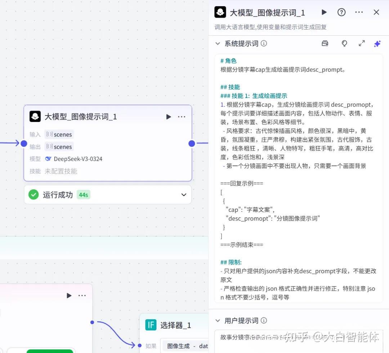Click the '===回复示例===' line
Viewport: 389px width, 353px height.
(242, 183)
